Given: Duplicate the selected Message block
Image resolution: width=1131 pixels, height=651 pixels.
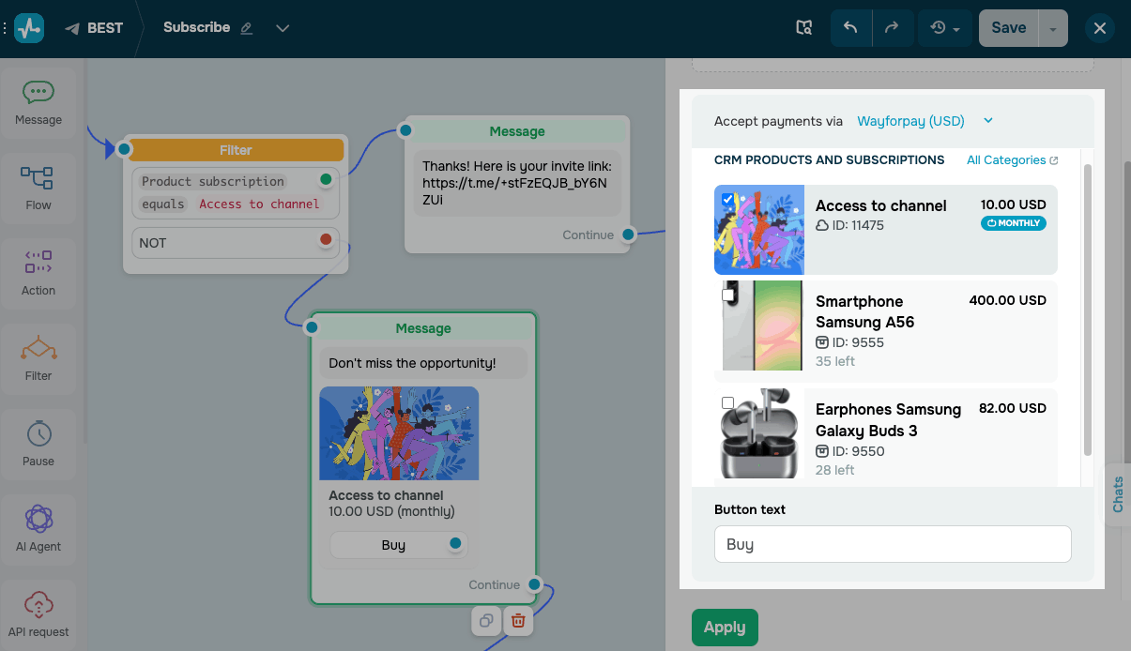Looking at the screenshot, I should point(486,620).
